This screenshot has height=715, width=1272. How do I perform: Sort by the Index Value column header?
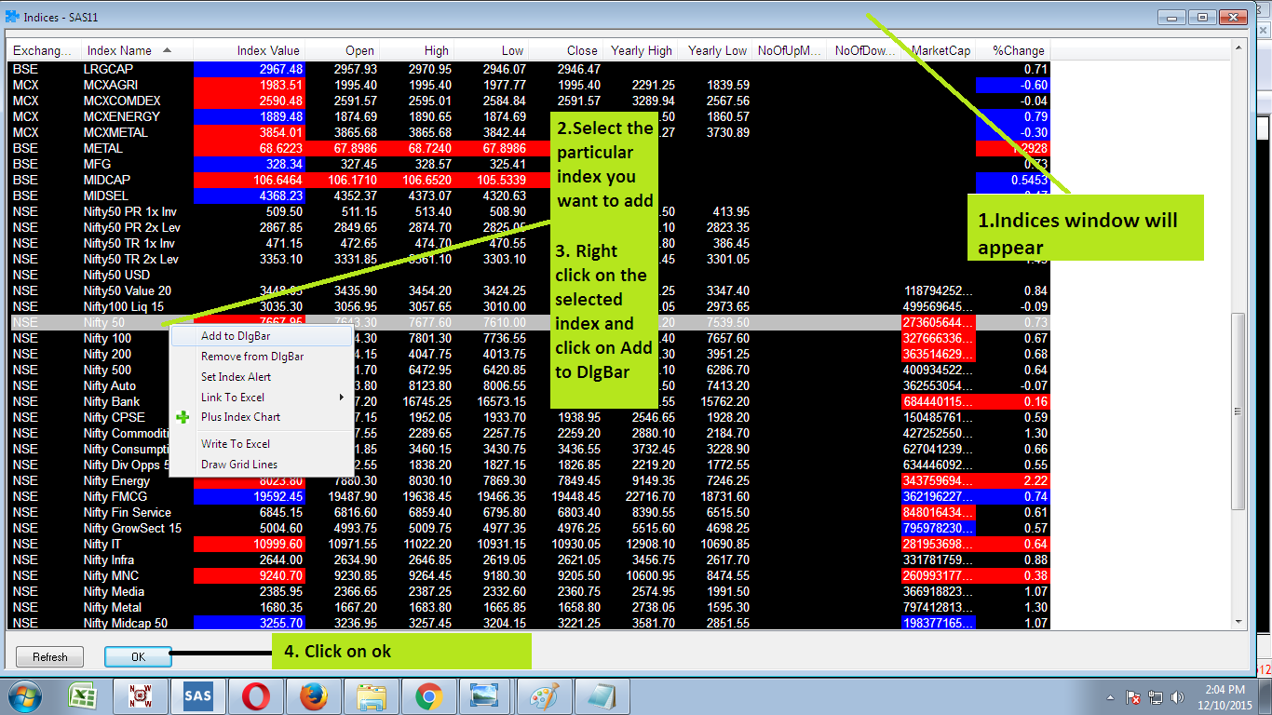[249, 50]
